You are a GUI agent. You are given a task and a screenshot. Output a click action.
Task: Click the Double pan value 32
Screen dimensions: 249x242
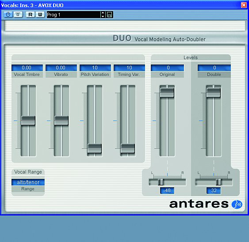click(x=214, y=190)
